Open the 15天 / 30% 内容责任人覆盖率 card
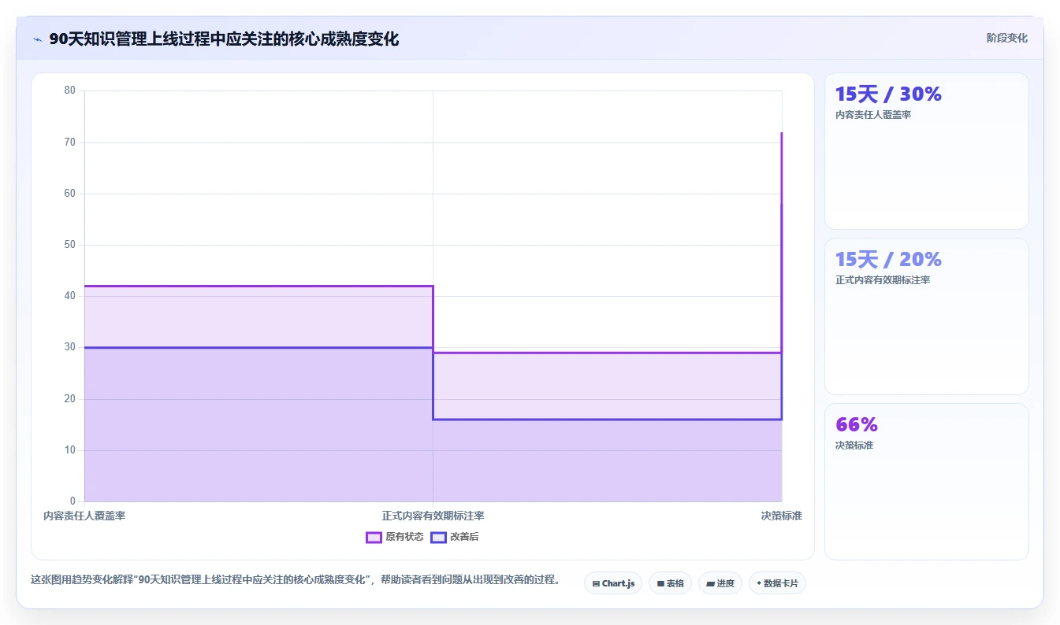Viewport: 1060px width, 625px height. coord(926,151)
